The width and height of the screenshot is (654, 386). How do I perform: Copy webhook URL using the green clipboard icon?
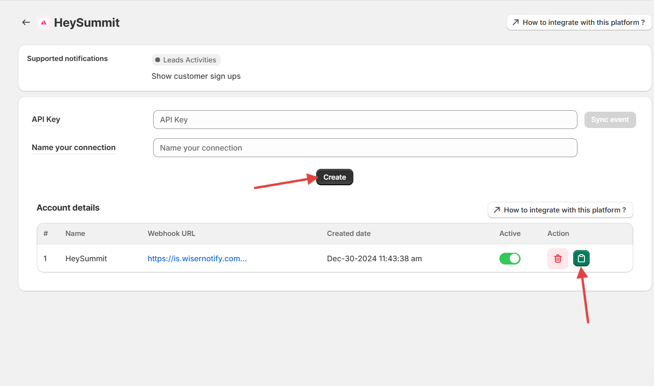(x=581, y=258)
